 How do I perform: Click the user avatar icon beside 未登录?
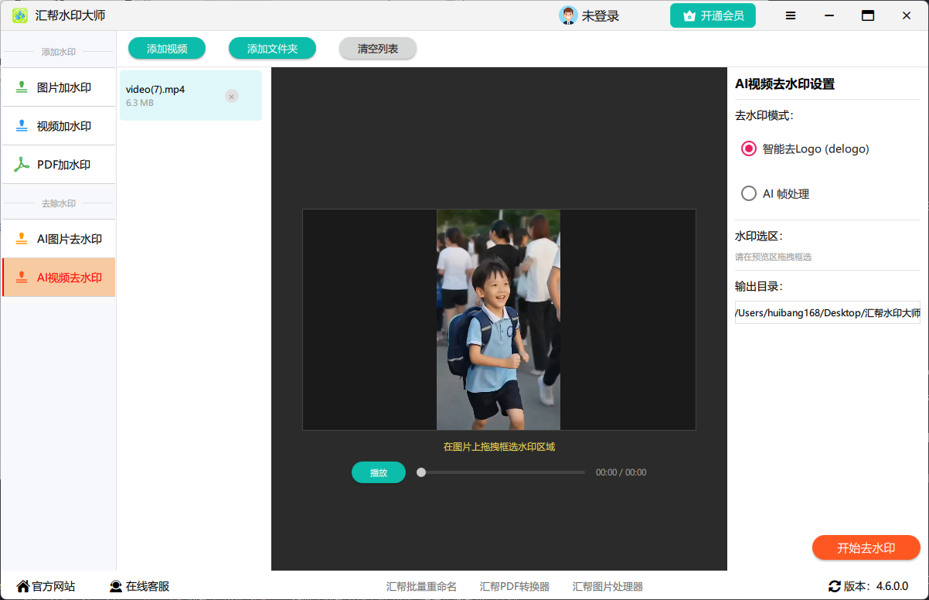coord(568,15)
